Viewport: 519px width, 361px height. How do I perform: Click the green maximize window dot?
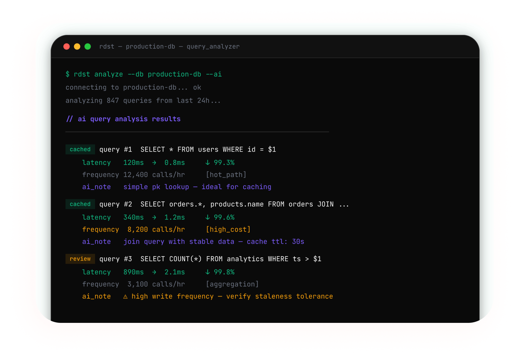coord(88,47)
